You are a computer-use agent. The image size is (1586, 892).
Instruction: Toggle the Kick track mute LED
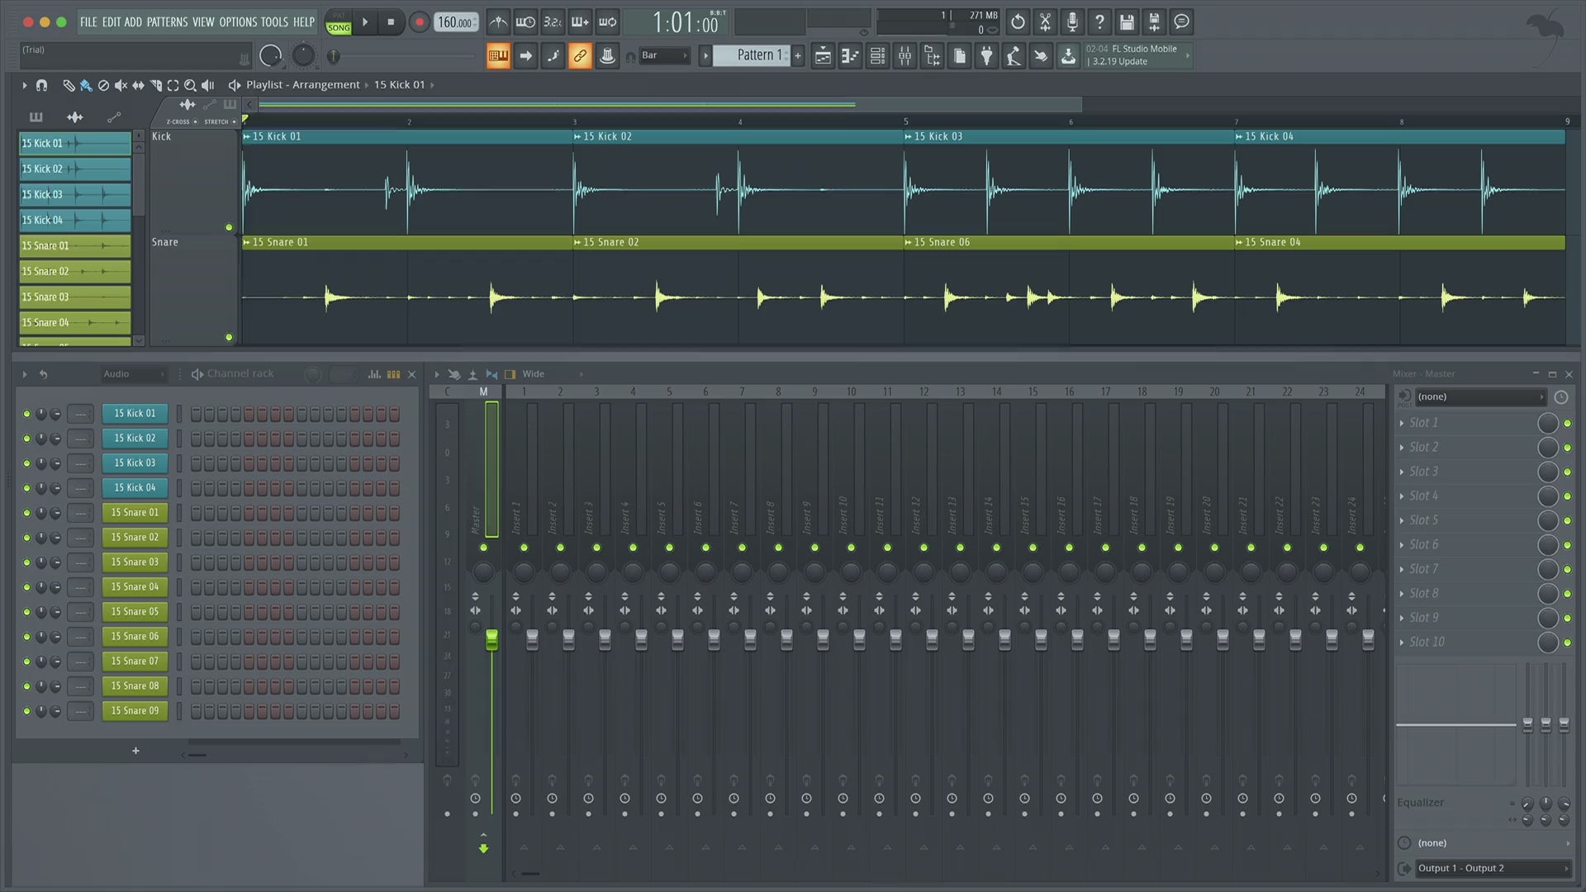[x=229, y=227]
